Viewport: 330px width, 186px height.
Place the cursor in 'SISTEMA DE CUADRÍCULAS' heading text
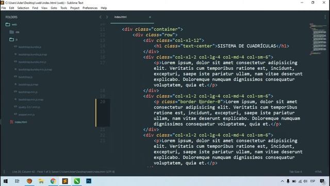coord(246,46)
